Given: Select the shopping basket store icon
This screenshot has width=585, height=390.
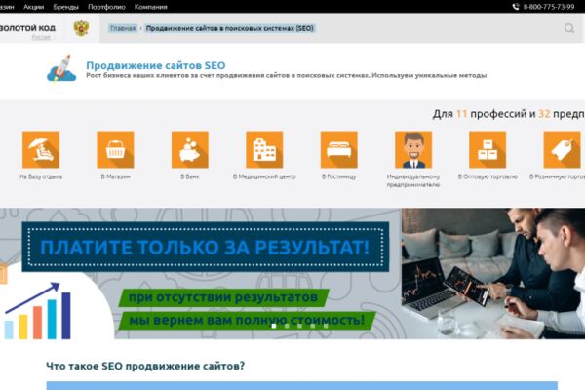Looking at the screenshot, I should [115, 149].
